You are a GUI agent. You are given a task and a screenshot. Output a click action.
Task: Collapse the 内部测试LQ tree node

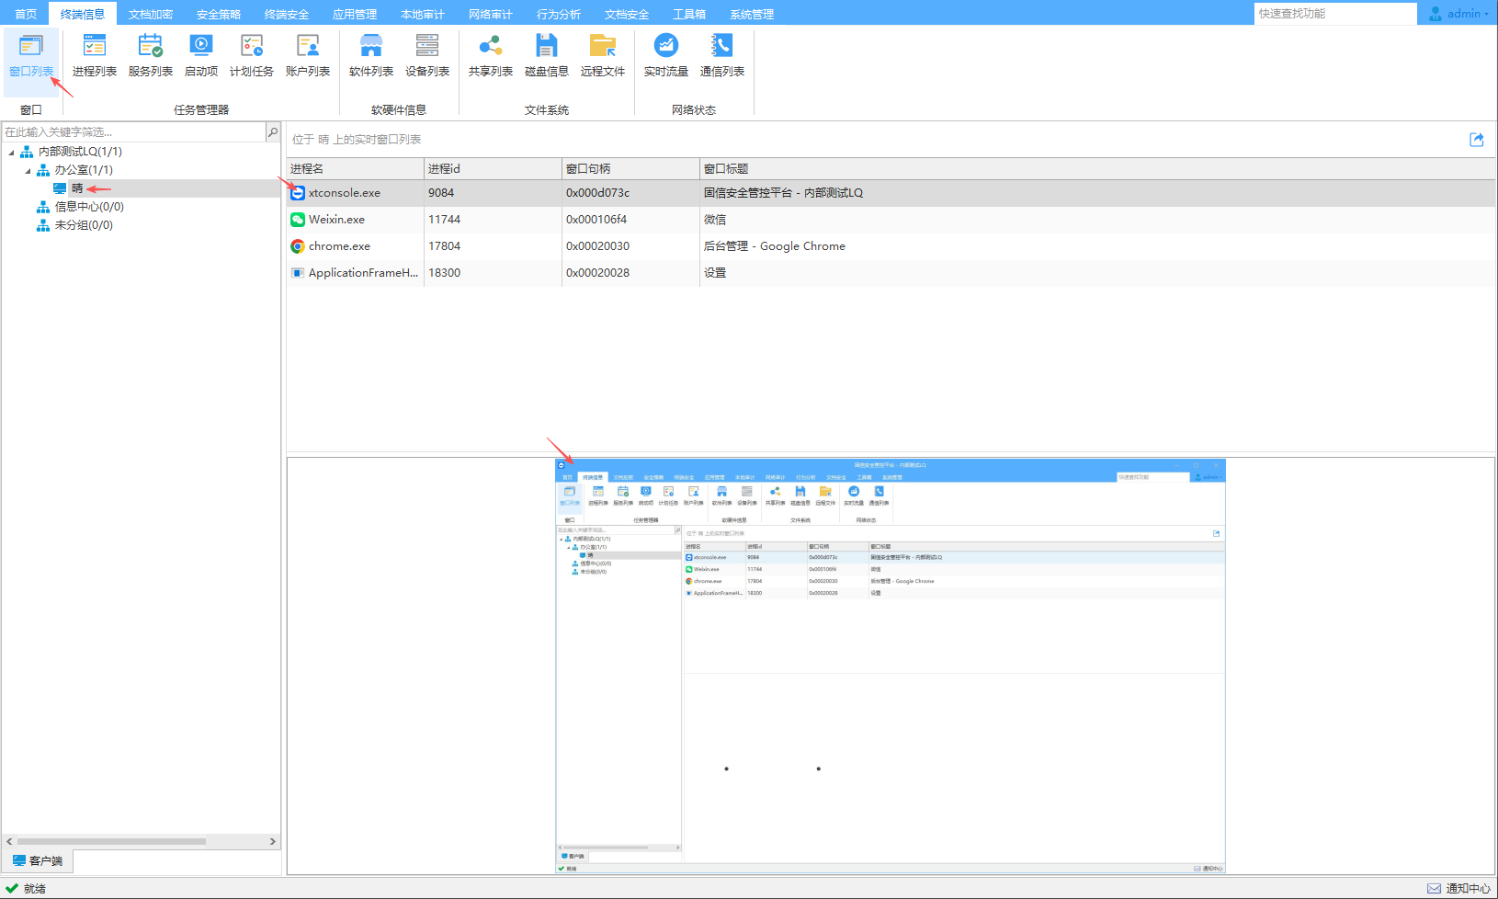point(11,152)
